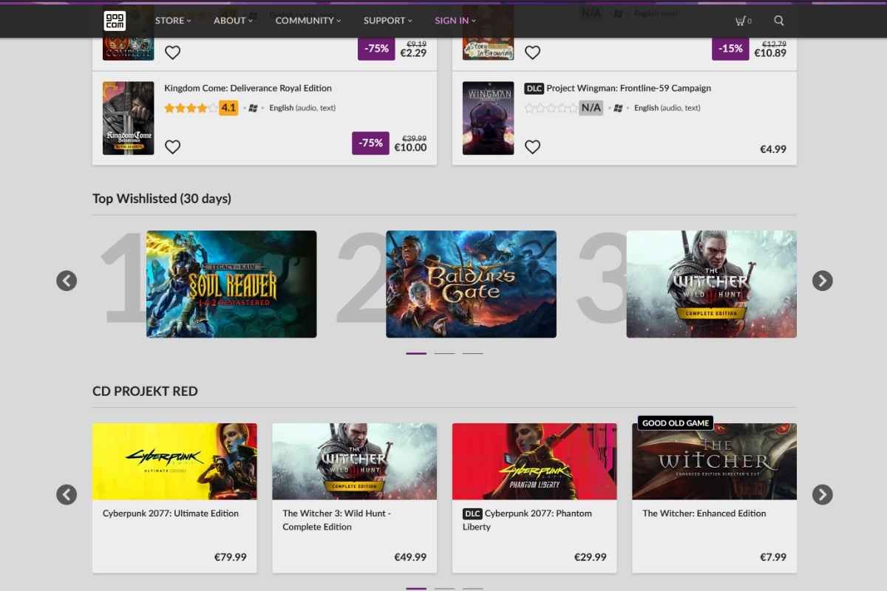The width and height of the screenshot is (887, 591).
Task: Click the Windows platform icon on Kingdom Come
Action: 251,108
